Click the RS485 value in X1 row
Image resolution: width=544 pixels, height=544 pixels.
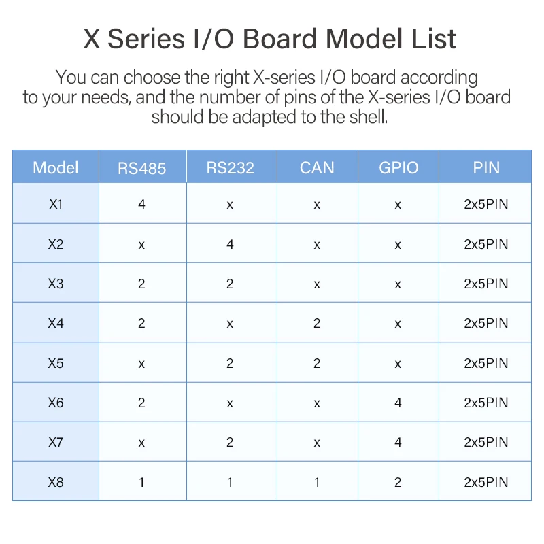click(x=141, y=204)
